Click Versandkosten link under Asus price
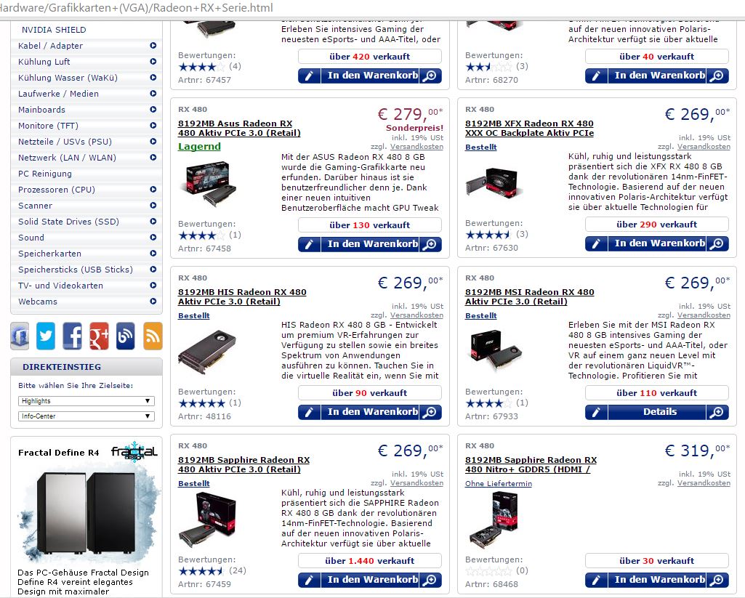The height and width of the screenshot is (598, 745). (416, 147)
